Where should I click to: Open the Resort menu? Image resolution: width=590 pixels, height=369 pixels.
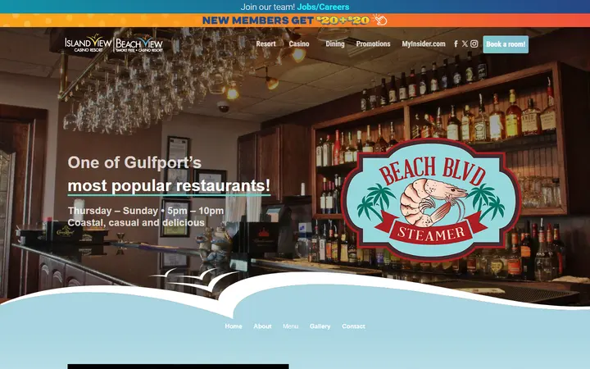[265, 44]
